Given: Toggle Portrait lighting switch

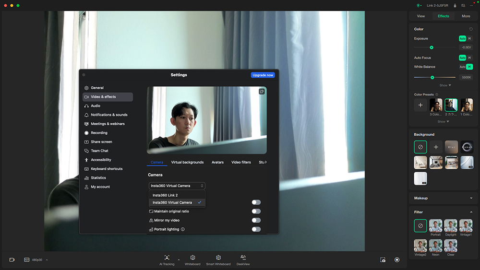Looking at the screenshot, I should point(256,229).
